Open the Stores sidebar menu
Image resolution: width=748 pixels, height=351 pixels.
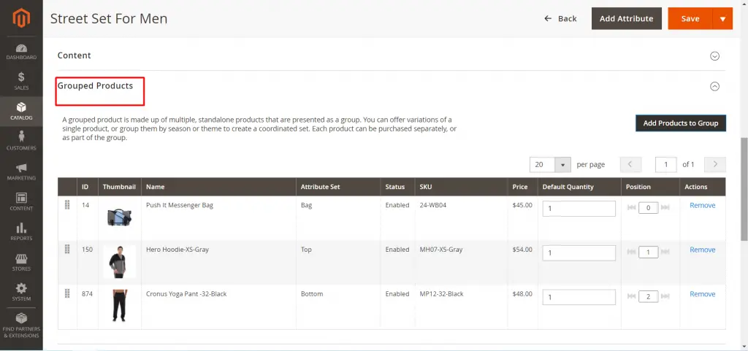21,262
